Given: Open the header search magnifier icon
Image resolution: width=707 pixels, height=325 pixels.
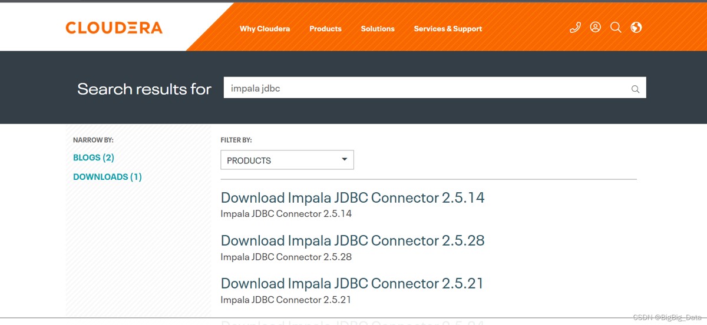Looking at the screenshot, I should [x=616, y=28].
